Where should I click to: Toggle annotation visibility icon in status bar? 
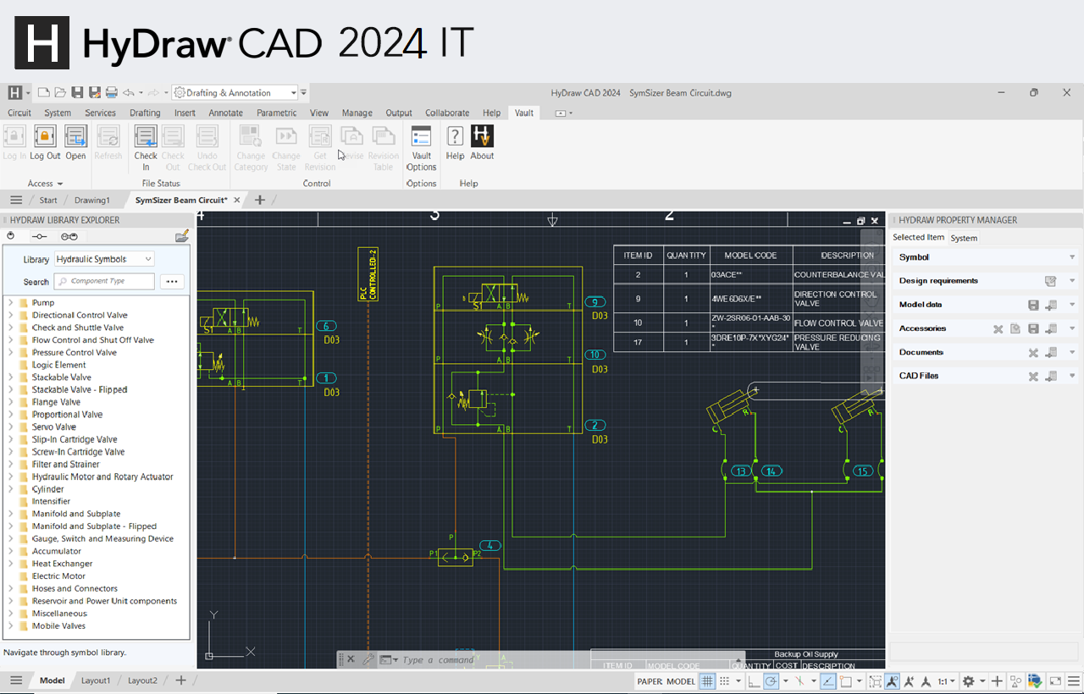pyautogui.click(x=891, y=680)
